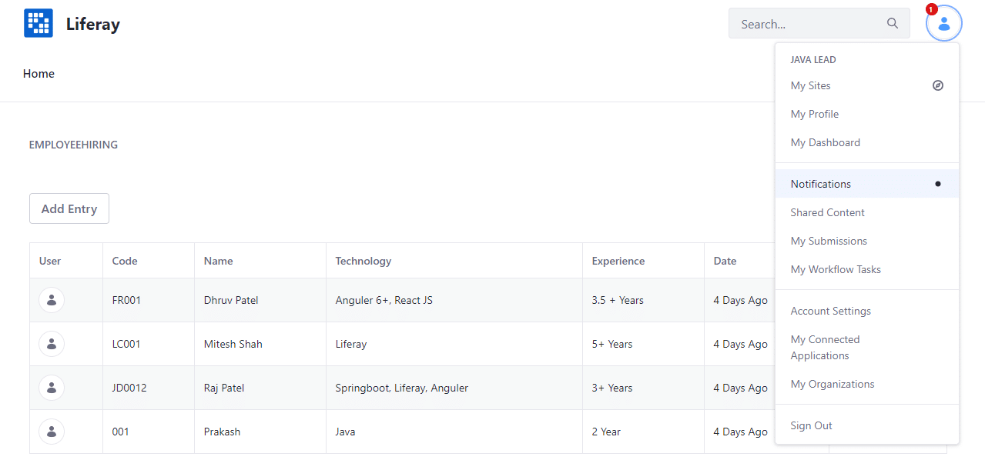Open My Dashboard menu entry
Image resolution: width=985 pixels, height=470 pixels.
[826, 142]
